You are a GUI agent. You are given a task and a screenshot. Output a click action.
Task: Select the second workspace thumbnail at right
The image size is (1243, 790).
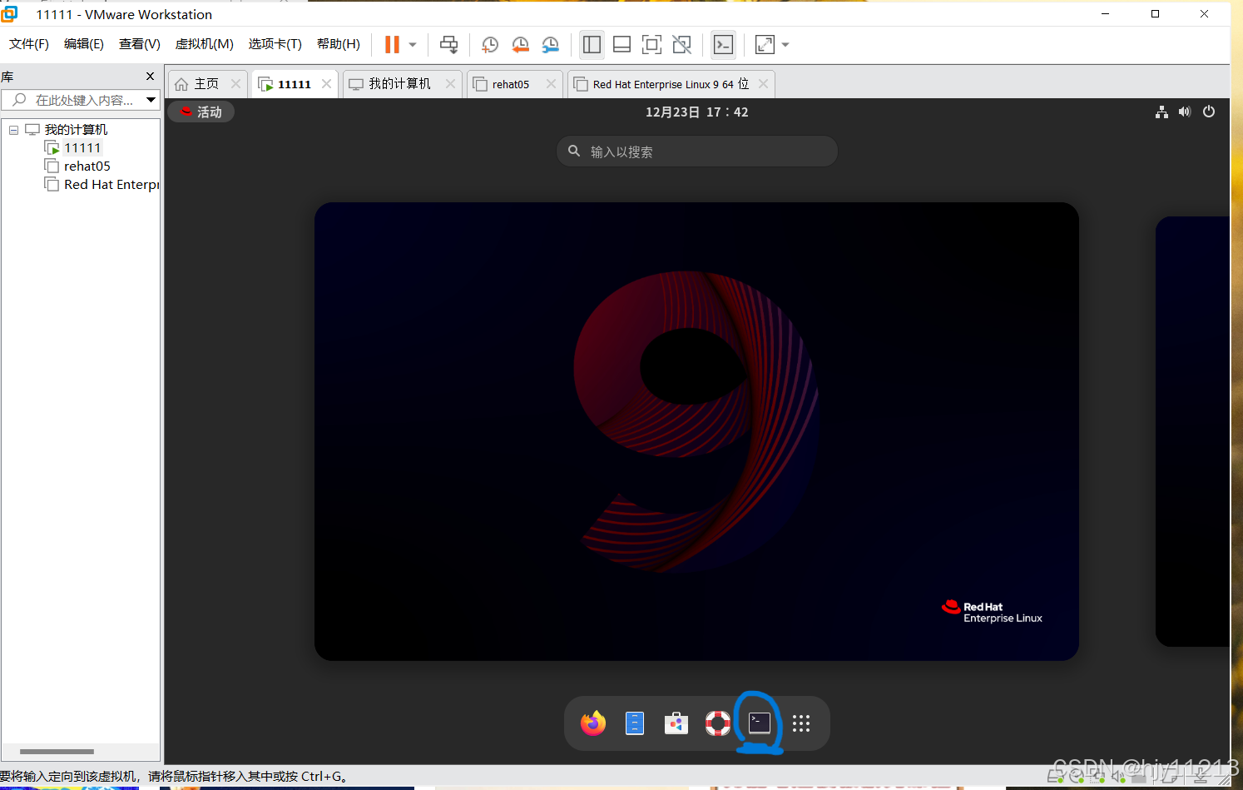pos(1192,431)
